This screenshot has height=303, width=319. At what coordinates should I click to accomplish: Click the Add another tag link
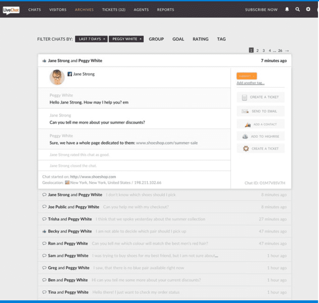click(250, 83)
